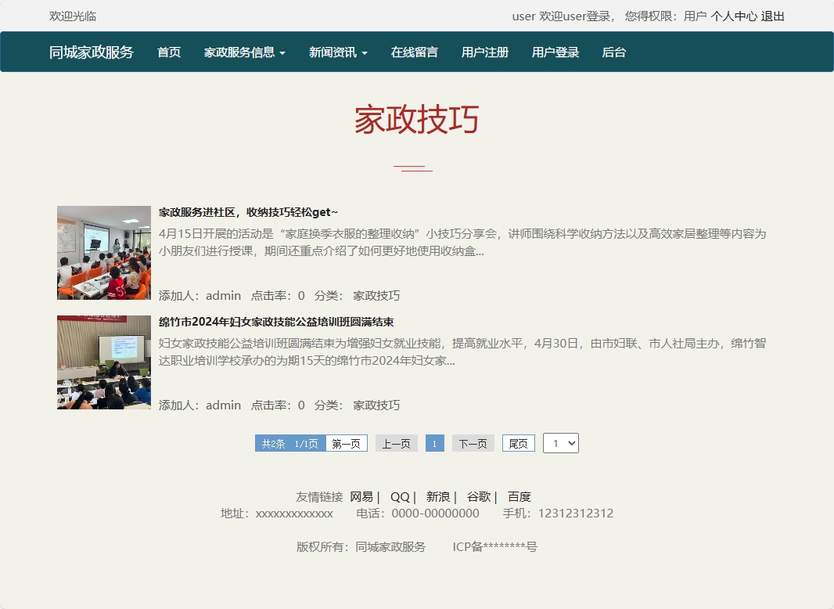Click the 第一页 pagination button
The height and width of the screenshot is (609, 834).
pos(346,442)
